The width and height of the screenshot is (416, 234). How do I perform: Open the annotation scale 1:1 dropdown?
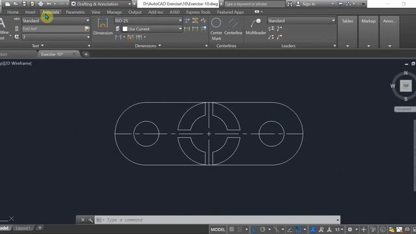coord(339,229)
